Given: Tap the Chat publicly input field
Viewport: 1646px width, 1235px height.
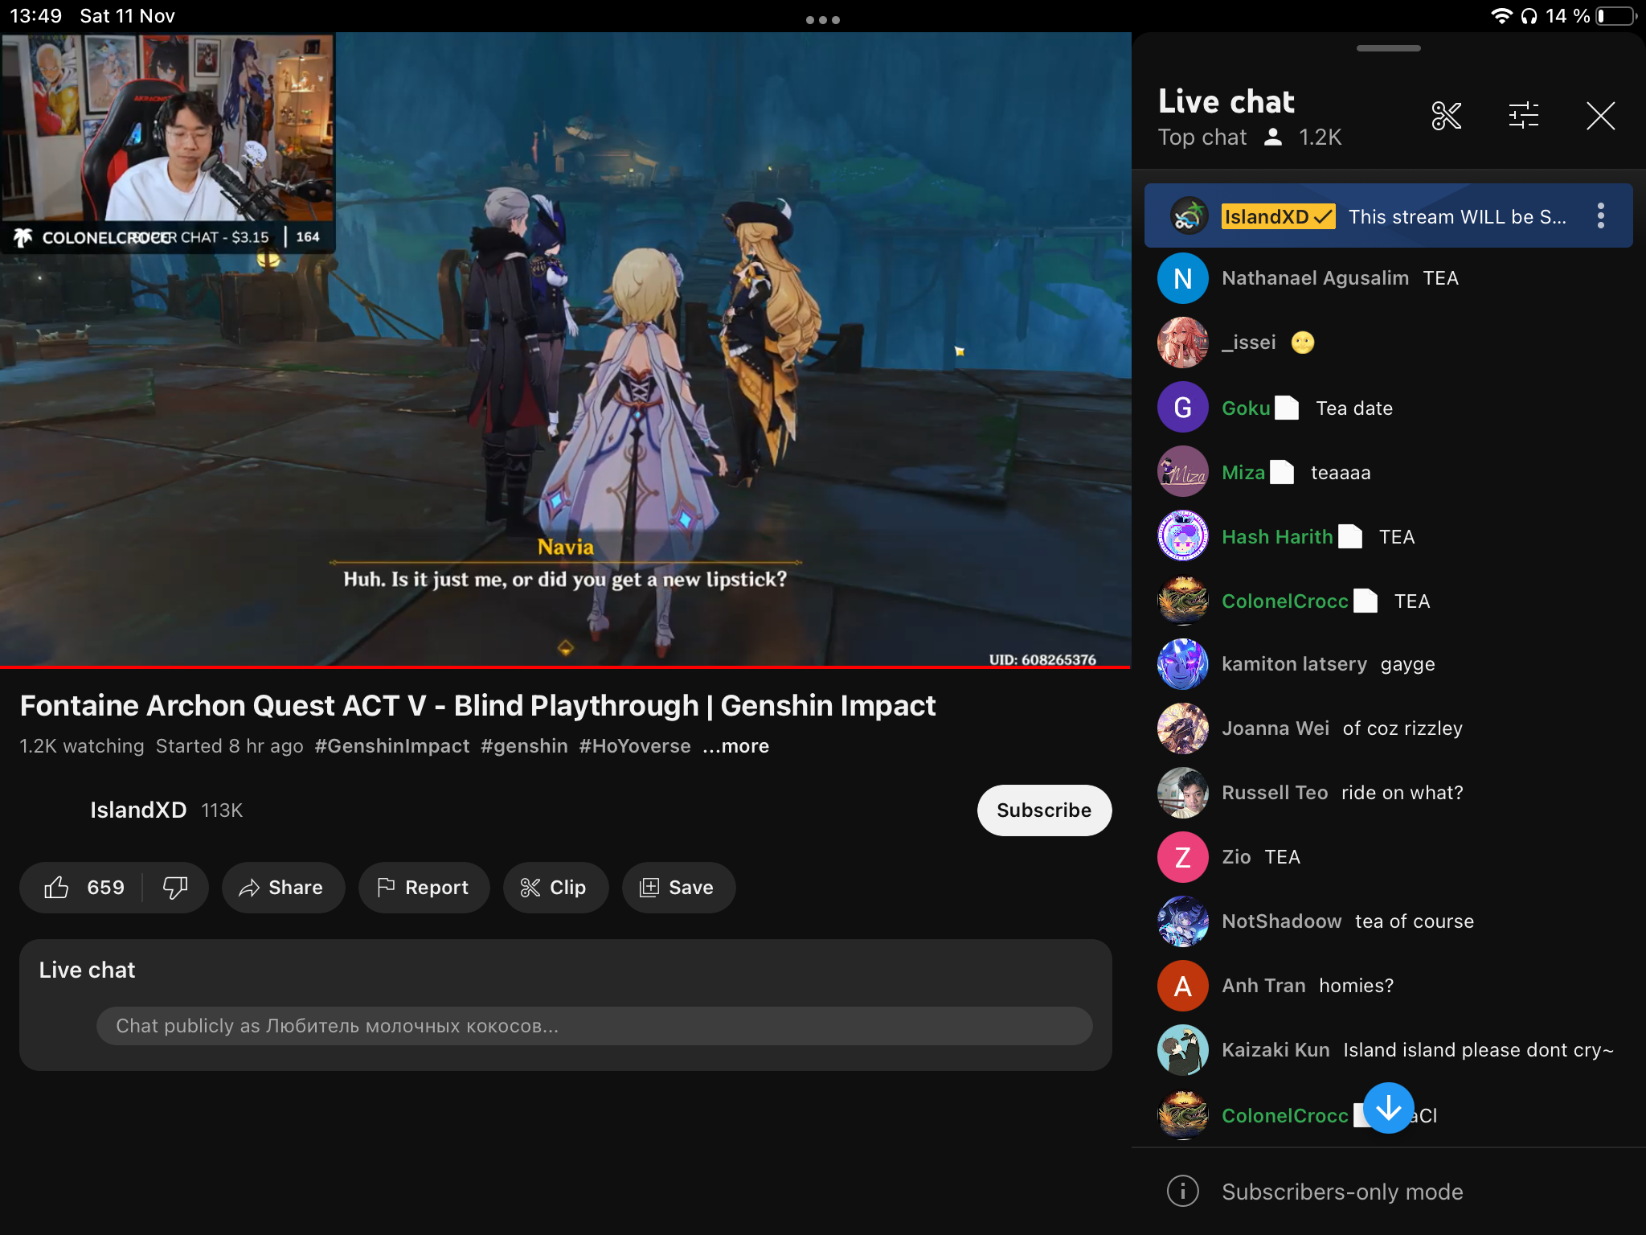Looking at the screenshot, I should point(593,1026).
